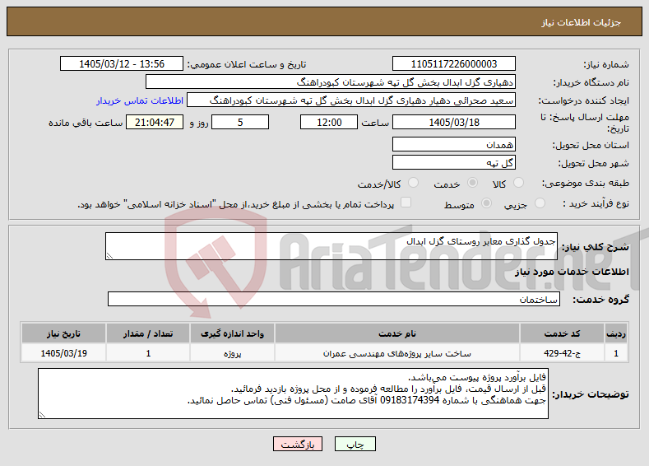This screenshot has width=649, height=466.
Task: Click the ساعت باقی مانده label
Action: click(x=86, y=123)
